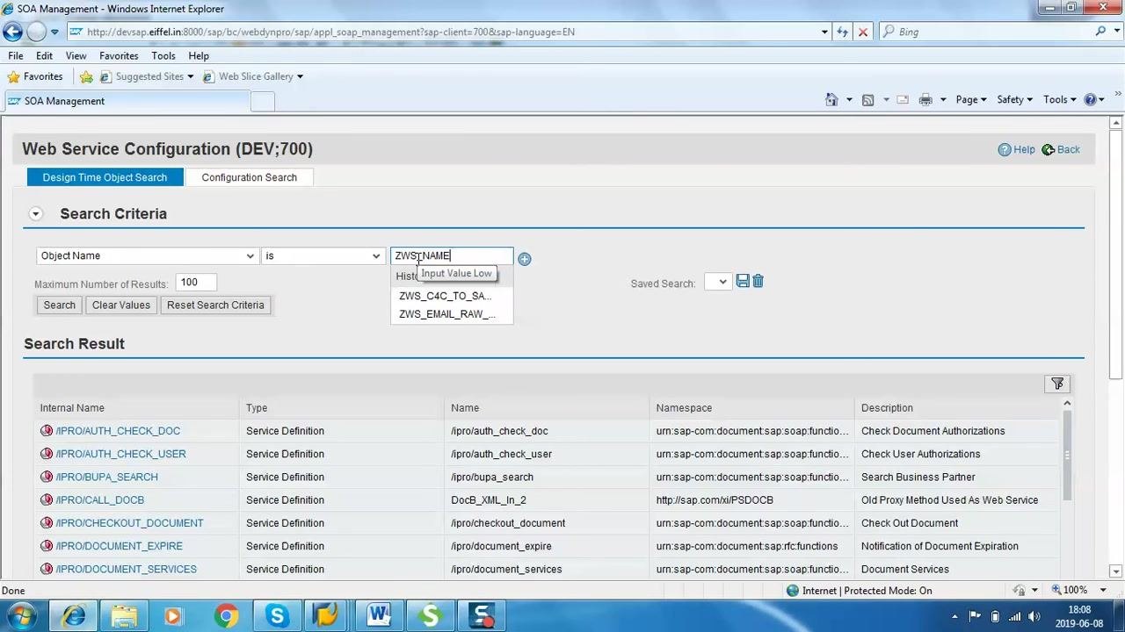The width and height of the screenshot is (1125, 632).
Task: Delete saved search using trash icon
Action: click(758, 281)
